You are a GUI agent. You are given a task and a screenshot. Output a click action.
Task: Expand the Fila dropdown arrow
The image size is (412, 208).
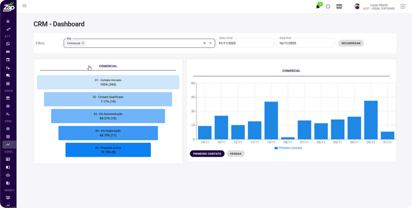click(x=210, y=43)
